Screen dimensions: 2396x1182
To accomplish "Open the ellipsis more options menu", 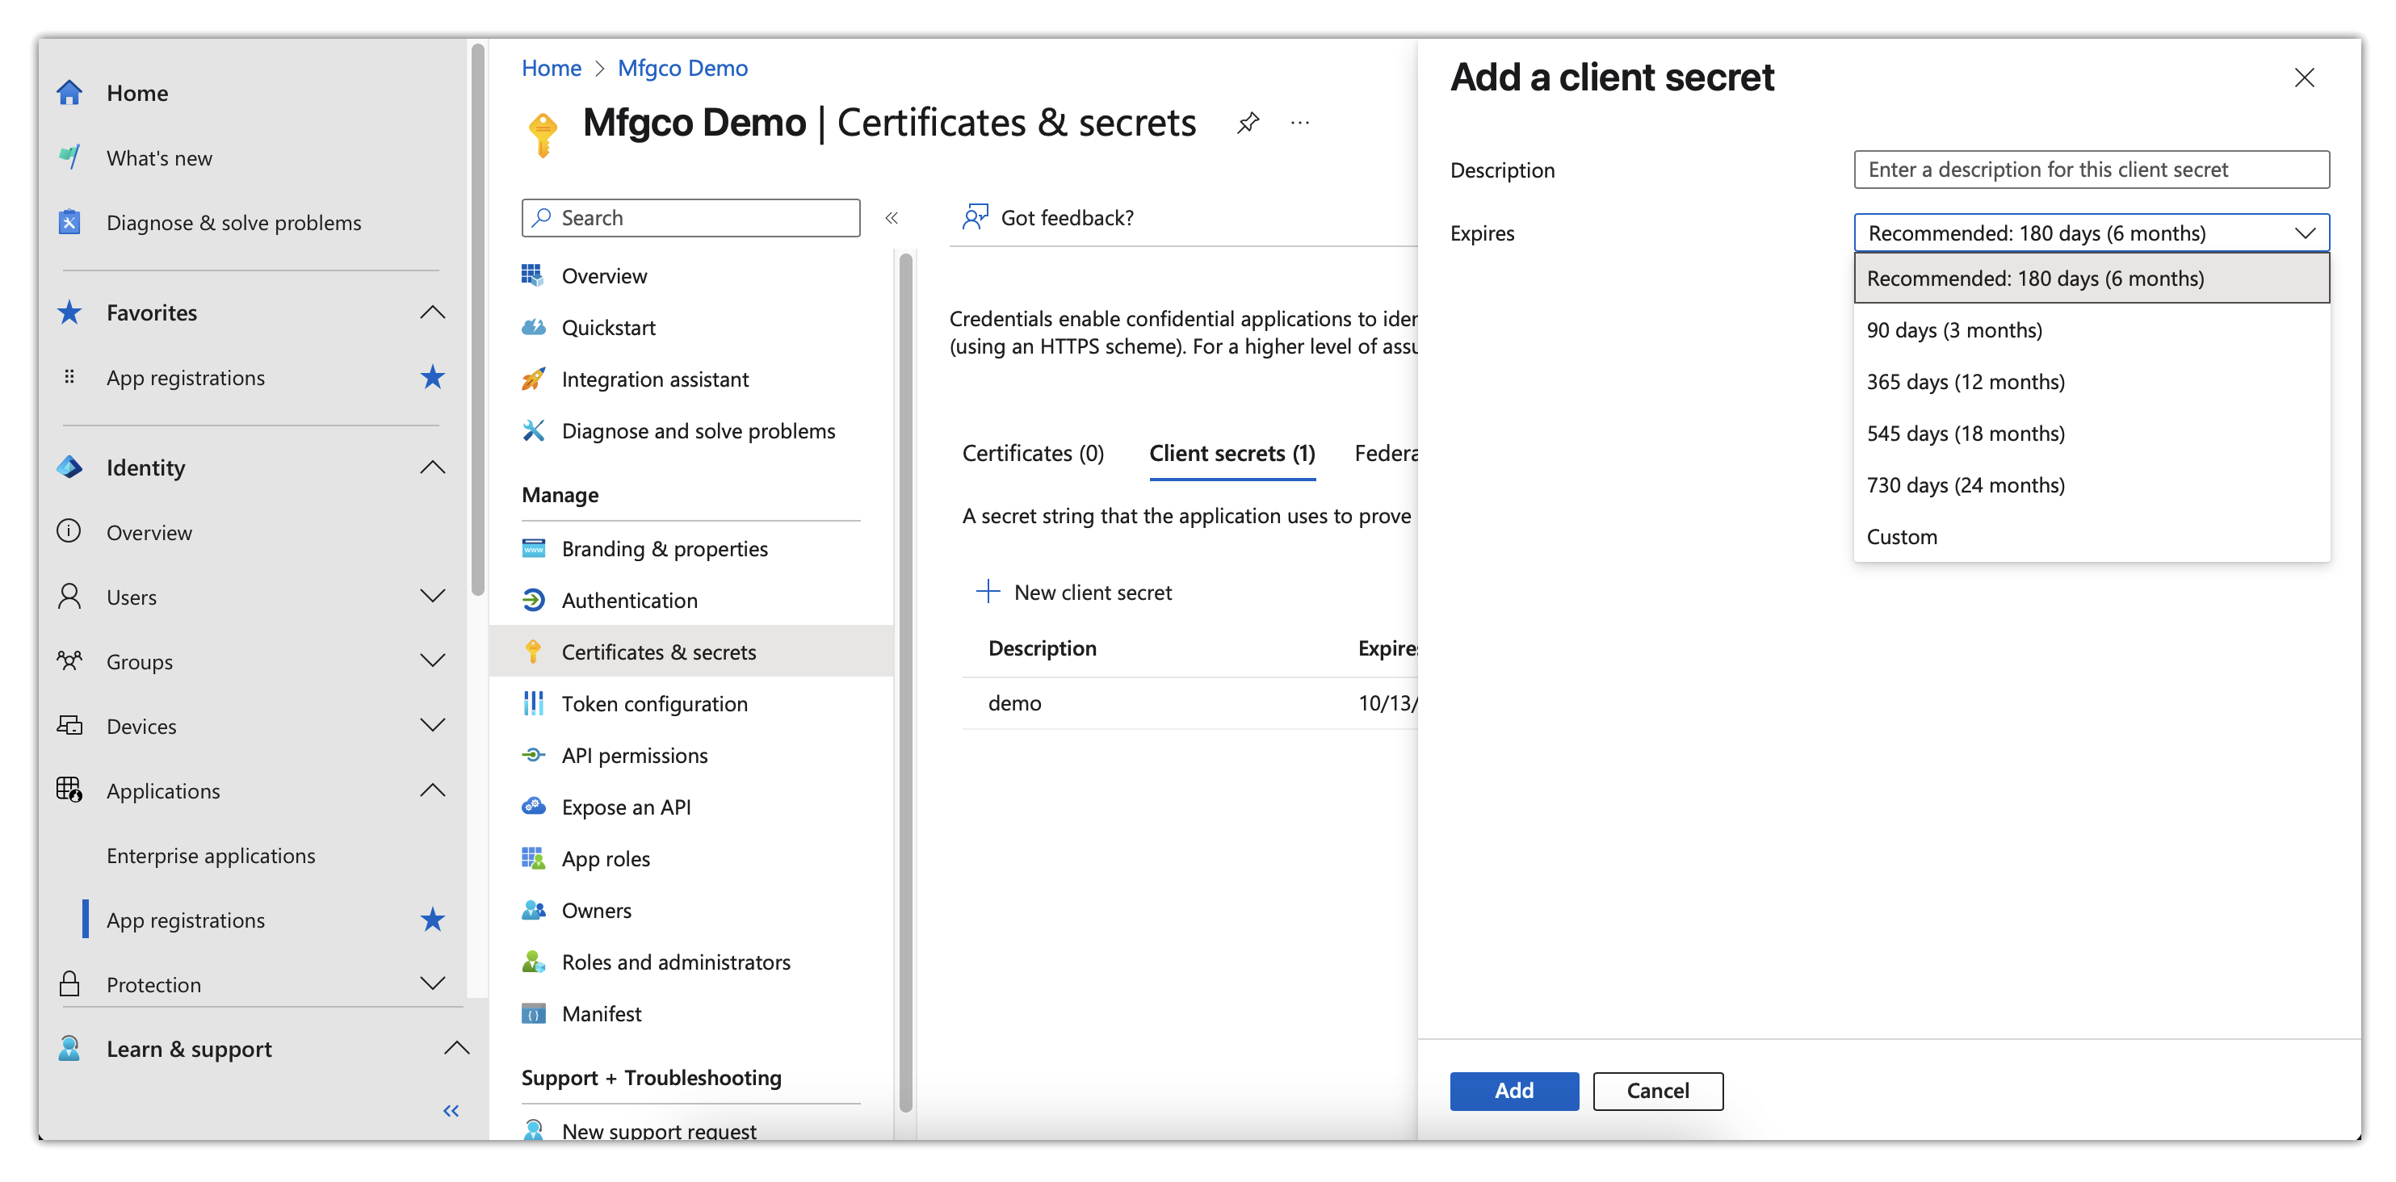I will coord(1299,123).
